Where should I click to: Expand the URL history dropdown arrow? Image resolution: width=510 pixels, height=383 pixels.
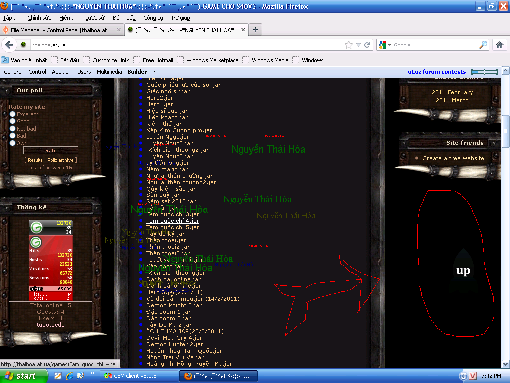click(x=358, y=45)
